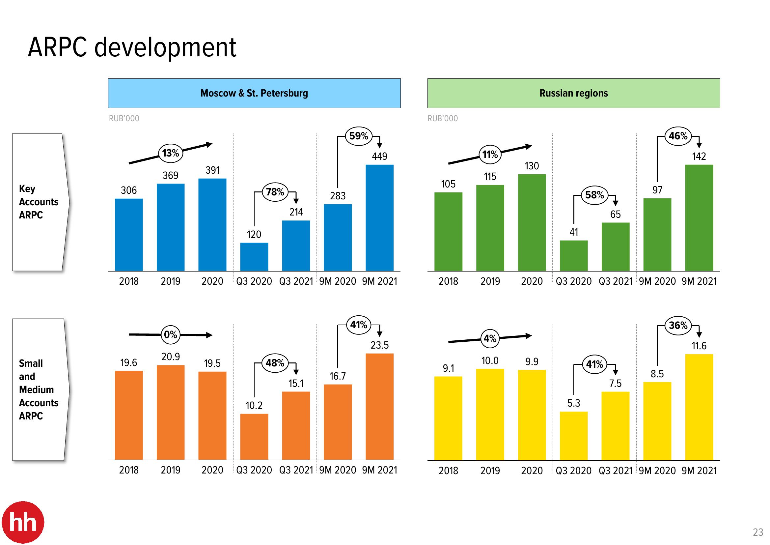Click the 'Russian regions' green header

point(573,93)
